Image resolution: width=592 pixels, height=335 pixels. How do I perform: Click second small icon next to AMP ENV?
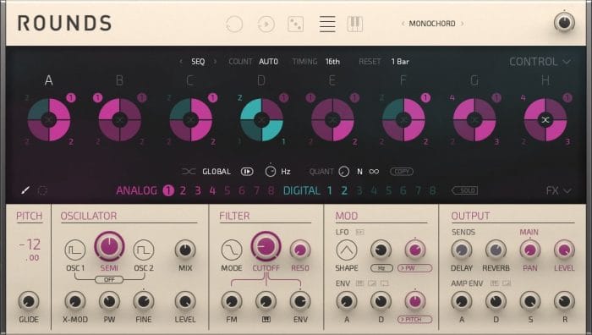click(x=507, y=283)
